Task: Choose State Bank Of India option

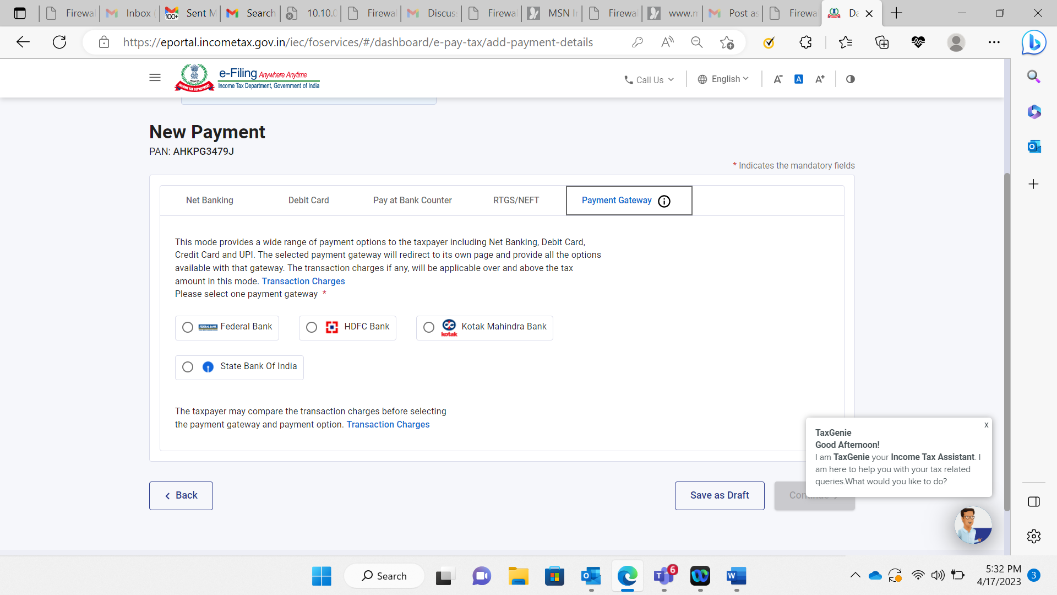Action: 188,367
